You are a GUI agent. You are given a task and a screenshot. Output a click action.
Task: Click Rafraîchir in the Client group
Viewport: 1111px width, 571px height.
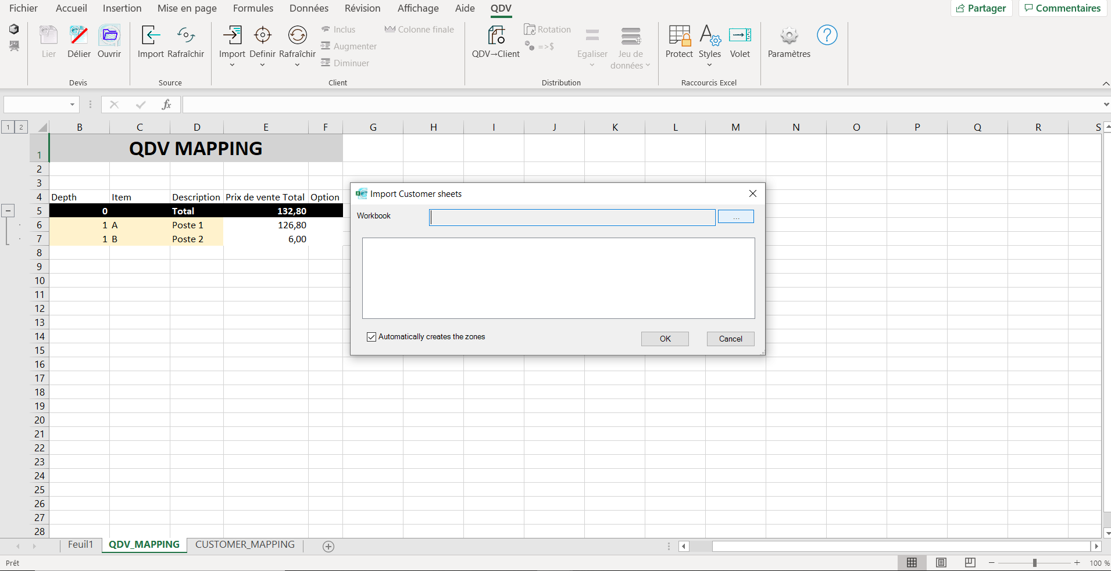(297, 35)
